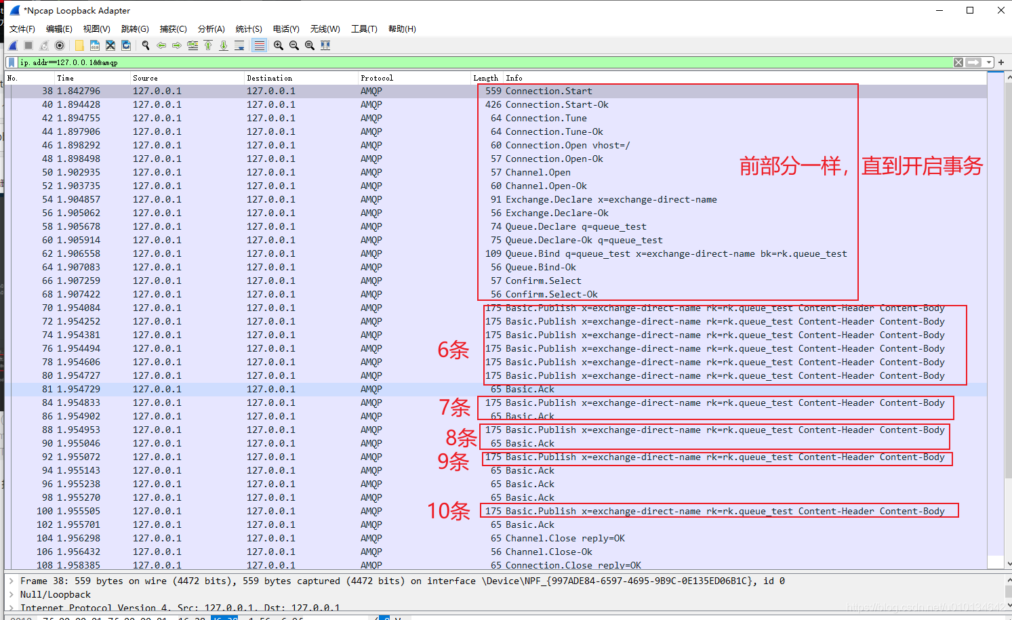Sort by the Destination column header

click(300, 78)
